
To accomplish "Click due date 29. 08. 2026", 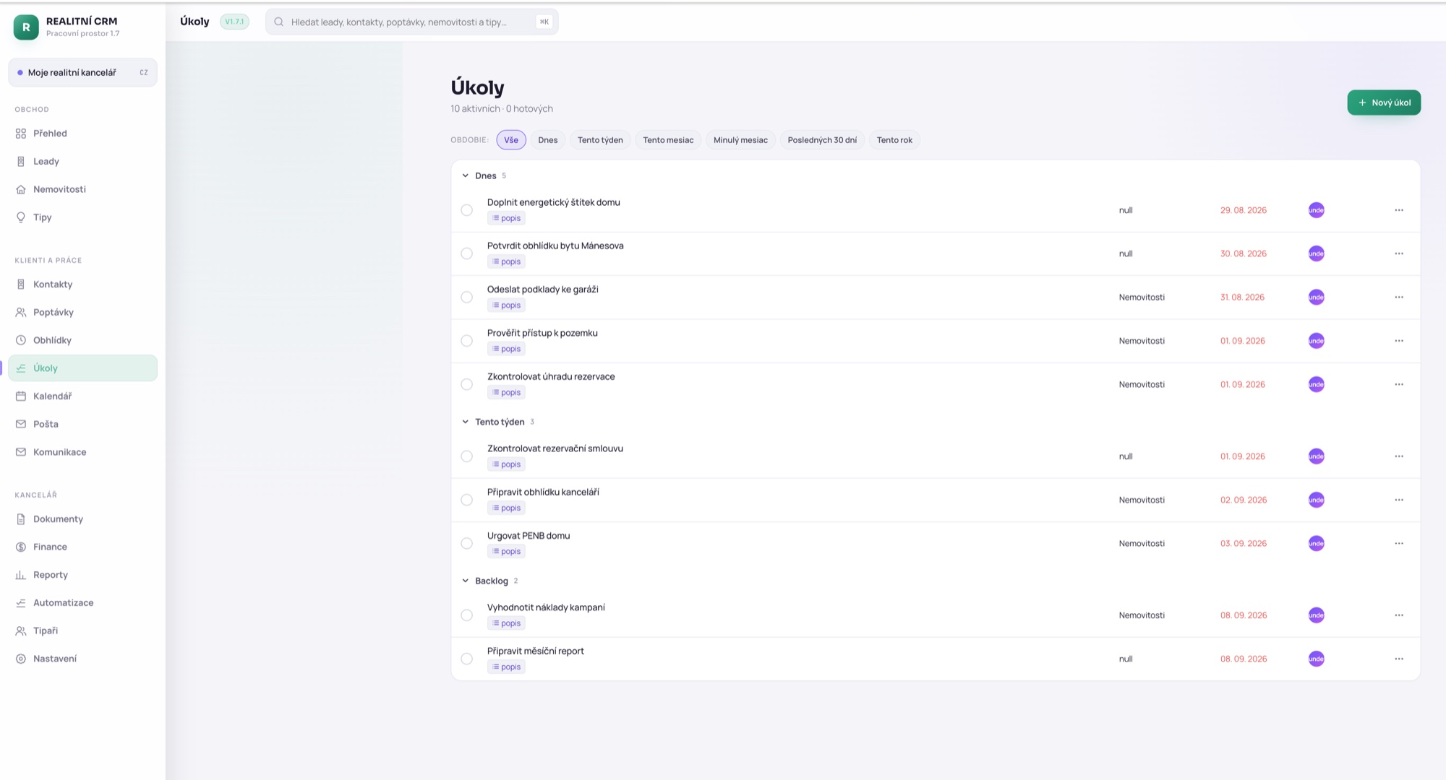I will 1244,210.
